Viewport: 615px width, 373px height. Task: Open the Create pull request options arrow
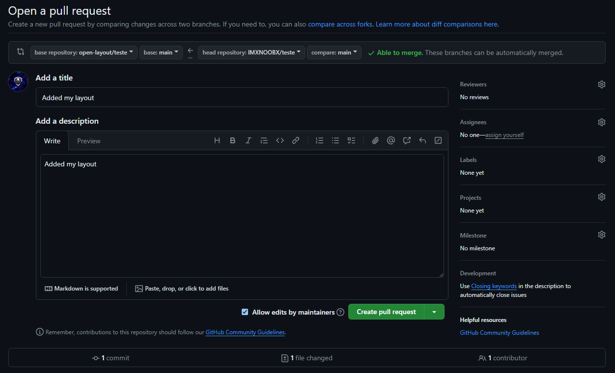[434, 312]
